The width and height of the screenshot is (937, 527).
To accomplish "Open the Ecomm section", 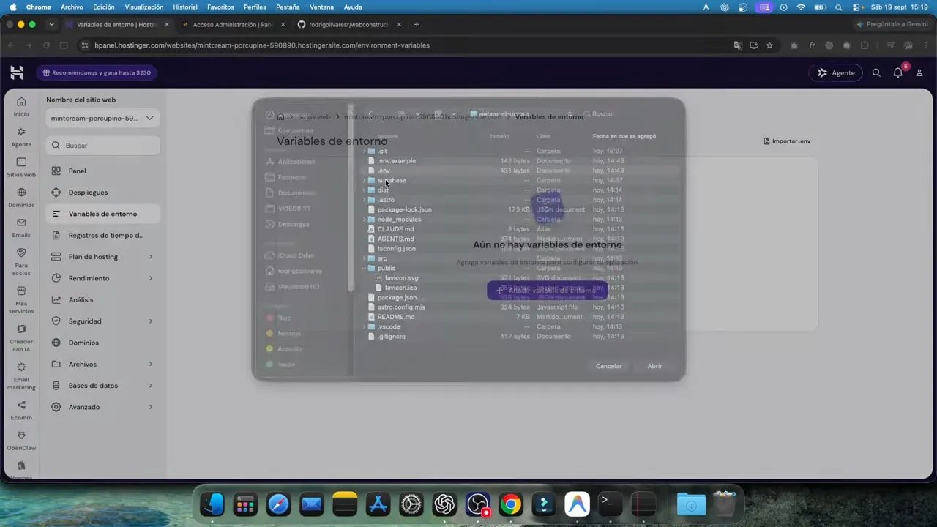I will tap(21, 411).
